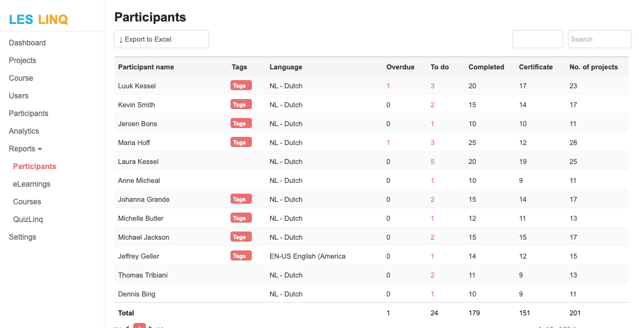
Task: Click Luuk Kessel's To do value 3
Action: pyautogui.click(x=433, y=86)
